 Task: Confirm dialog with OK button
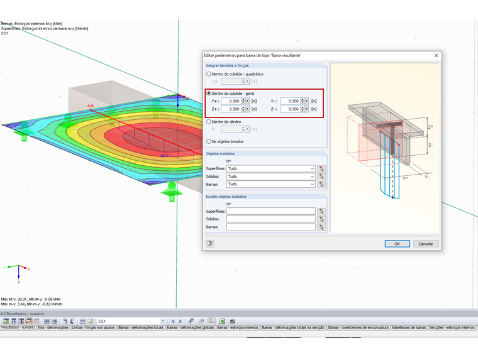[397, 244]
